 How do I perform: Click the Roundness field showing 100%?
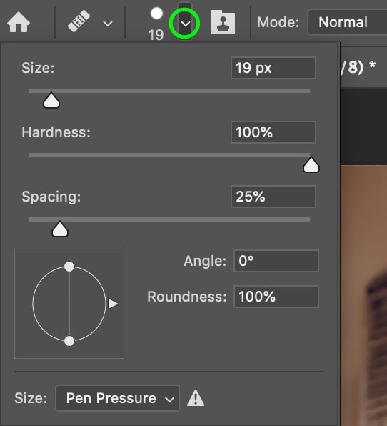click(x=276, y=297)
